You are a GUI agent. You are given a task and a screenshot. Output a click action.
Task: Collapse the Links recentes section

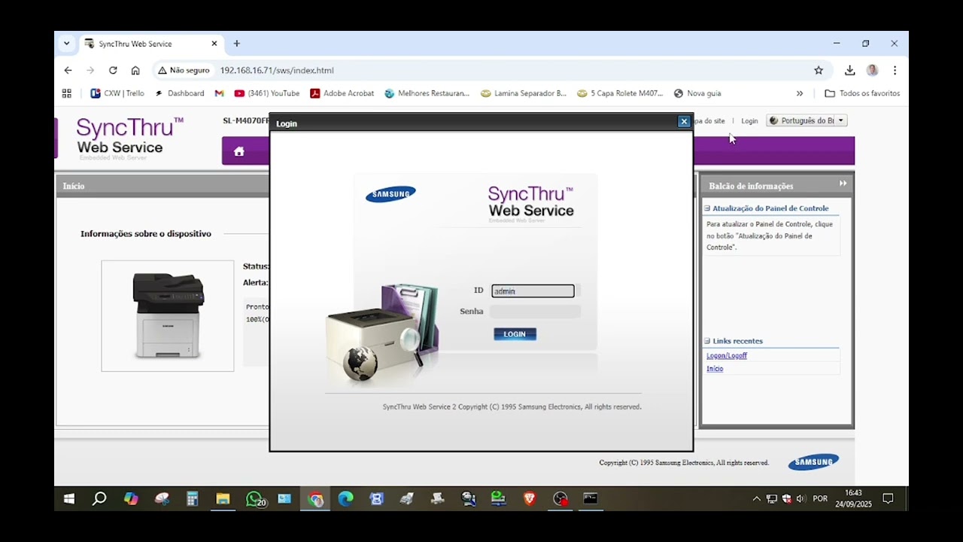[707, 341]
